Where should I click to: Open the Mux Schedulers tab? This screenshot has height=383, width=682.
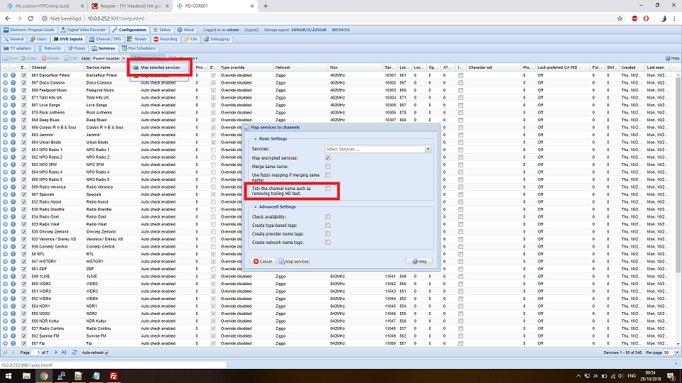point(139,48)
